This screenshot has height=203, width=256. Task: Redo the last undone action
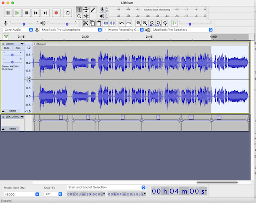129,23
